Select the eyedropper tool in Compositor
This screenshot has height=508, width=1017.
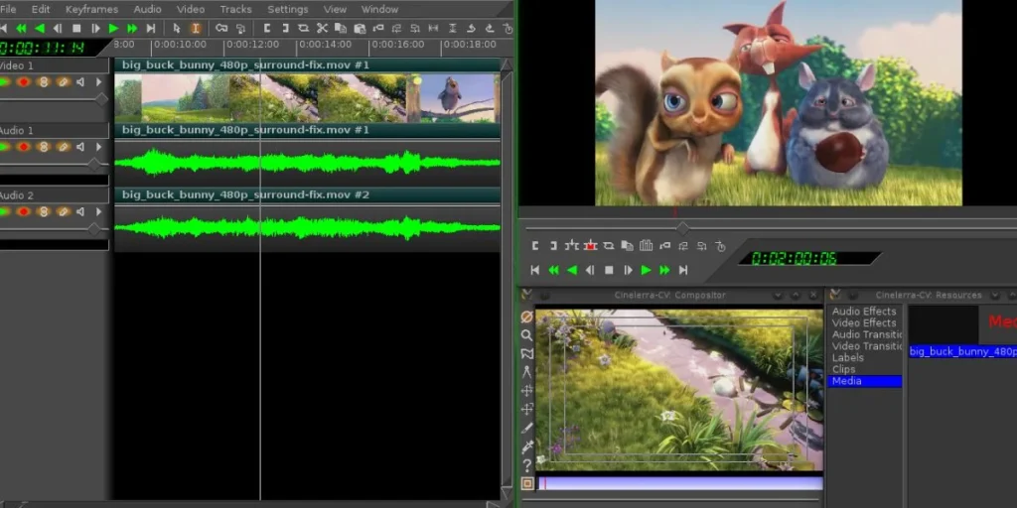(526, 446)
